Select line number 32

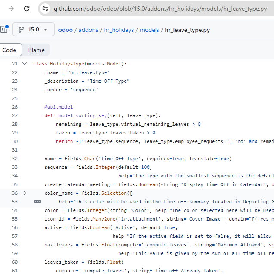[x=15, y=159]
